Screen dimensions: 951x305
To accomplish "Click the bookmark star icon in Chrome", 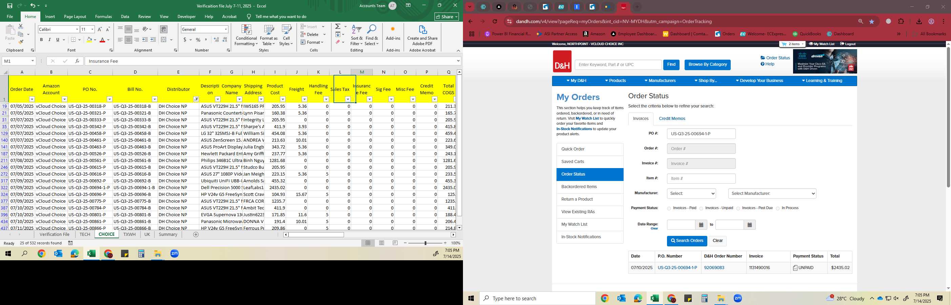I will click(x=872, y=21).
